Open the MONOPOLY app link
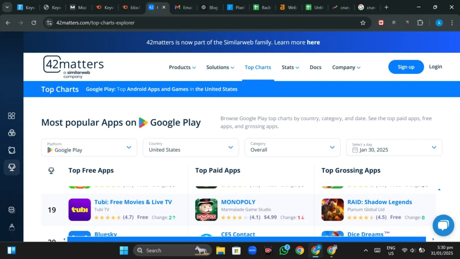 point(238,202)
